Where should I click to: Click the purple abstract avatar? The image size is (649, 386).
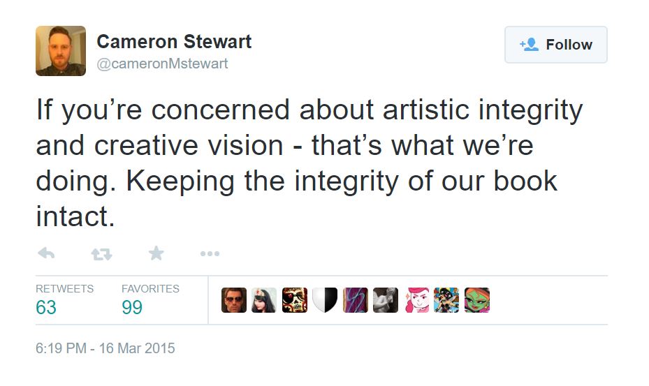coord(355,300)
